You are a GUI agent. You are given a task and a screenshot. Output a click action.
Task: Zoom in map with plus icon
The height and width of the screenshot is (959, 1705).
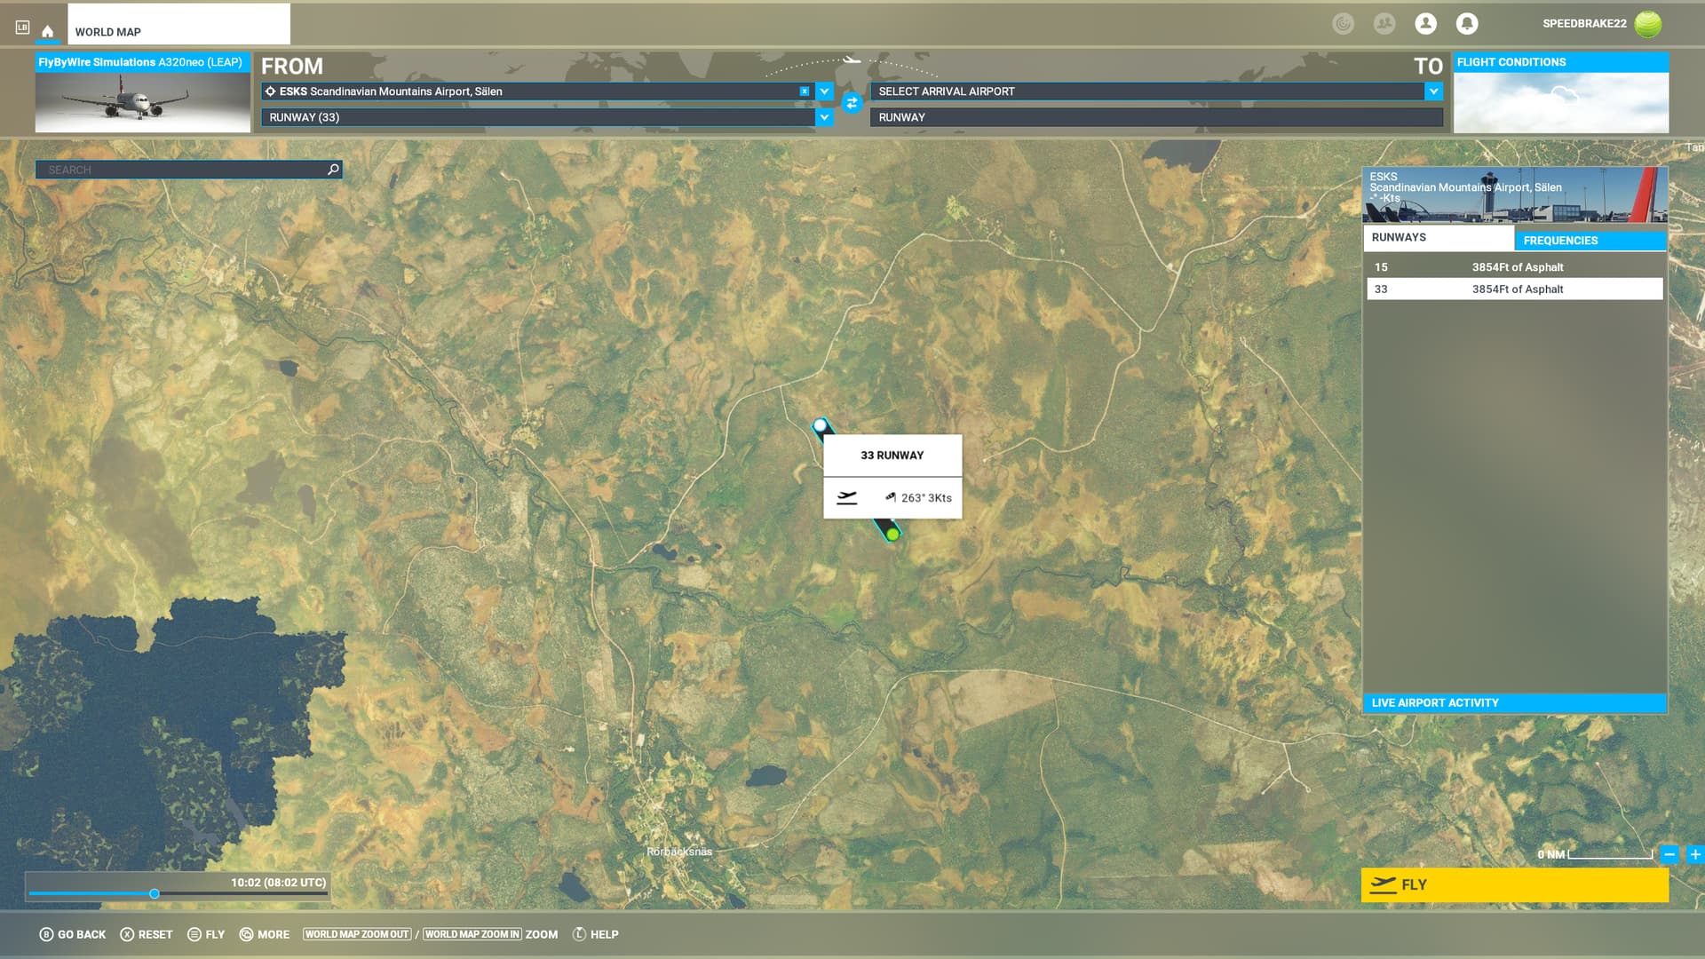(x=1694, y=854)
